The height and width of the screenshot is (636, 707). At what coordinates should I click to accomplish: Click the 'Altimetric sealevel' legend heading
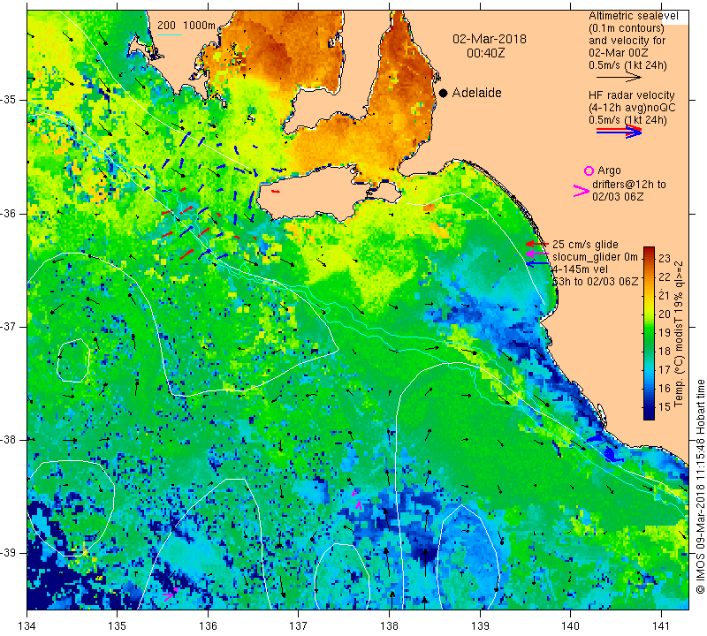coord(633,16)
